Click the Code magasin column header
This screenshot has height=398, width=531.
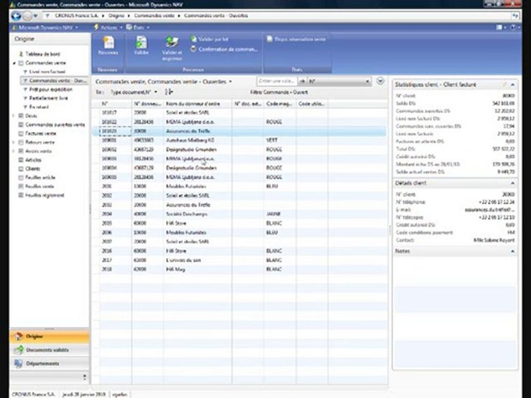click(x=280, y=104)
